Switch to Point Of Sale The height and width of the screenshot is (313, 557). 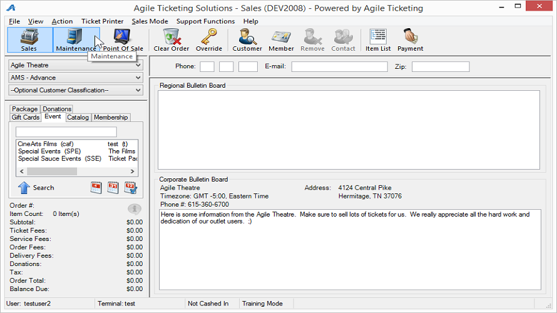coord(123,39)
